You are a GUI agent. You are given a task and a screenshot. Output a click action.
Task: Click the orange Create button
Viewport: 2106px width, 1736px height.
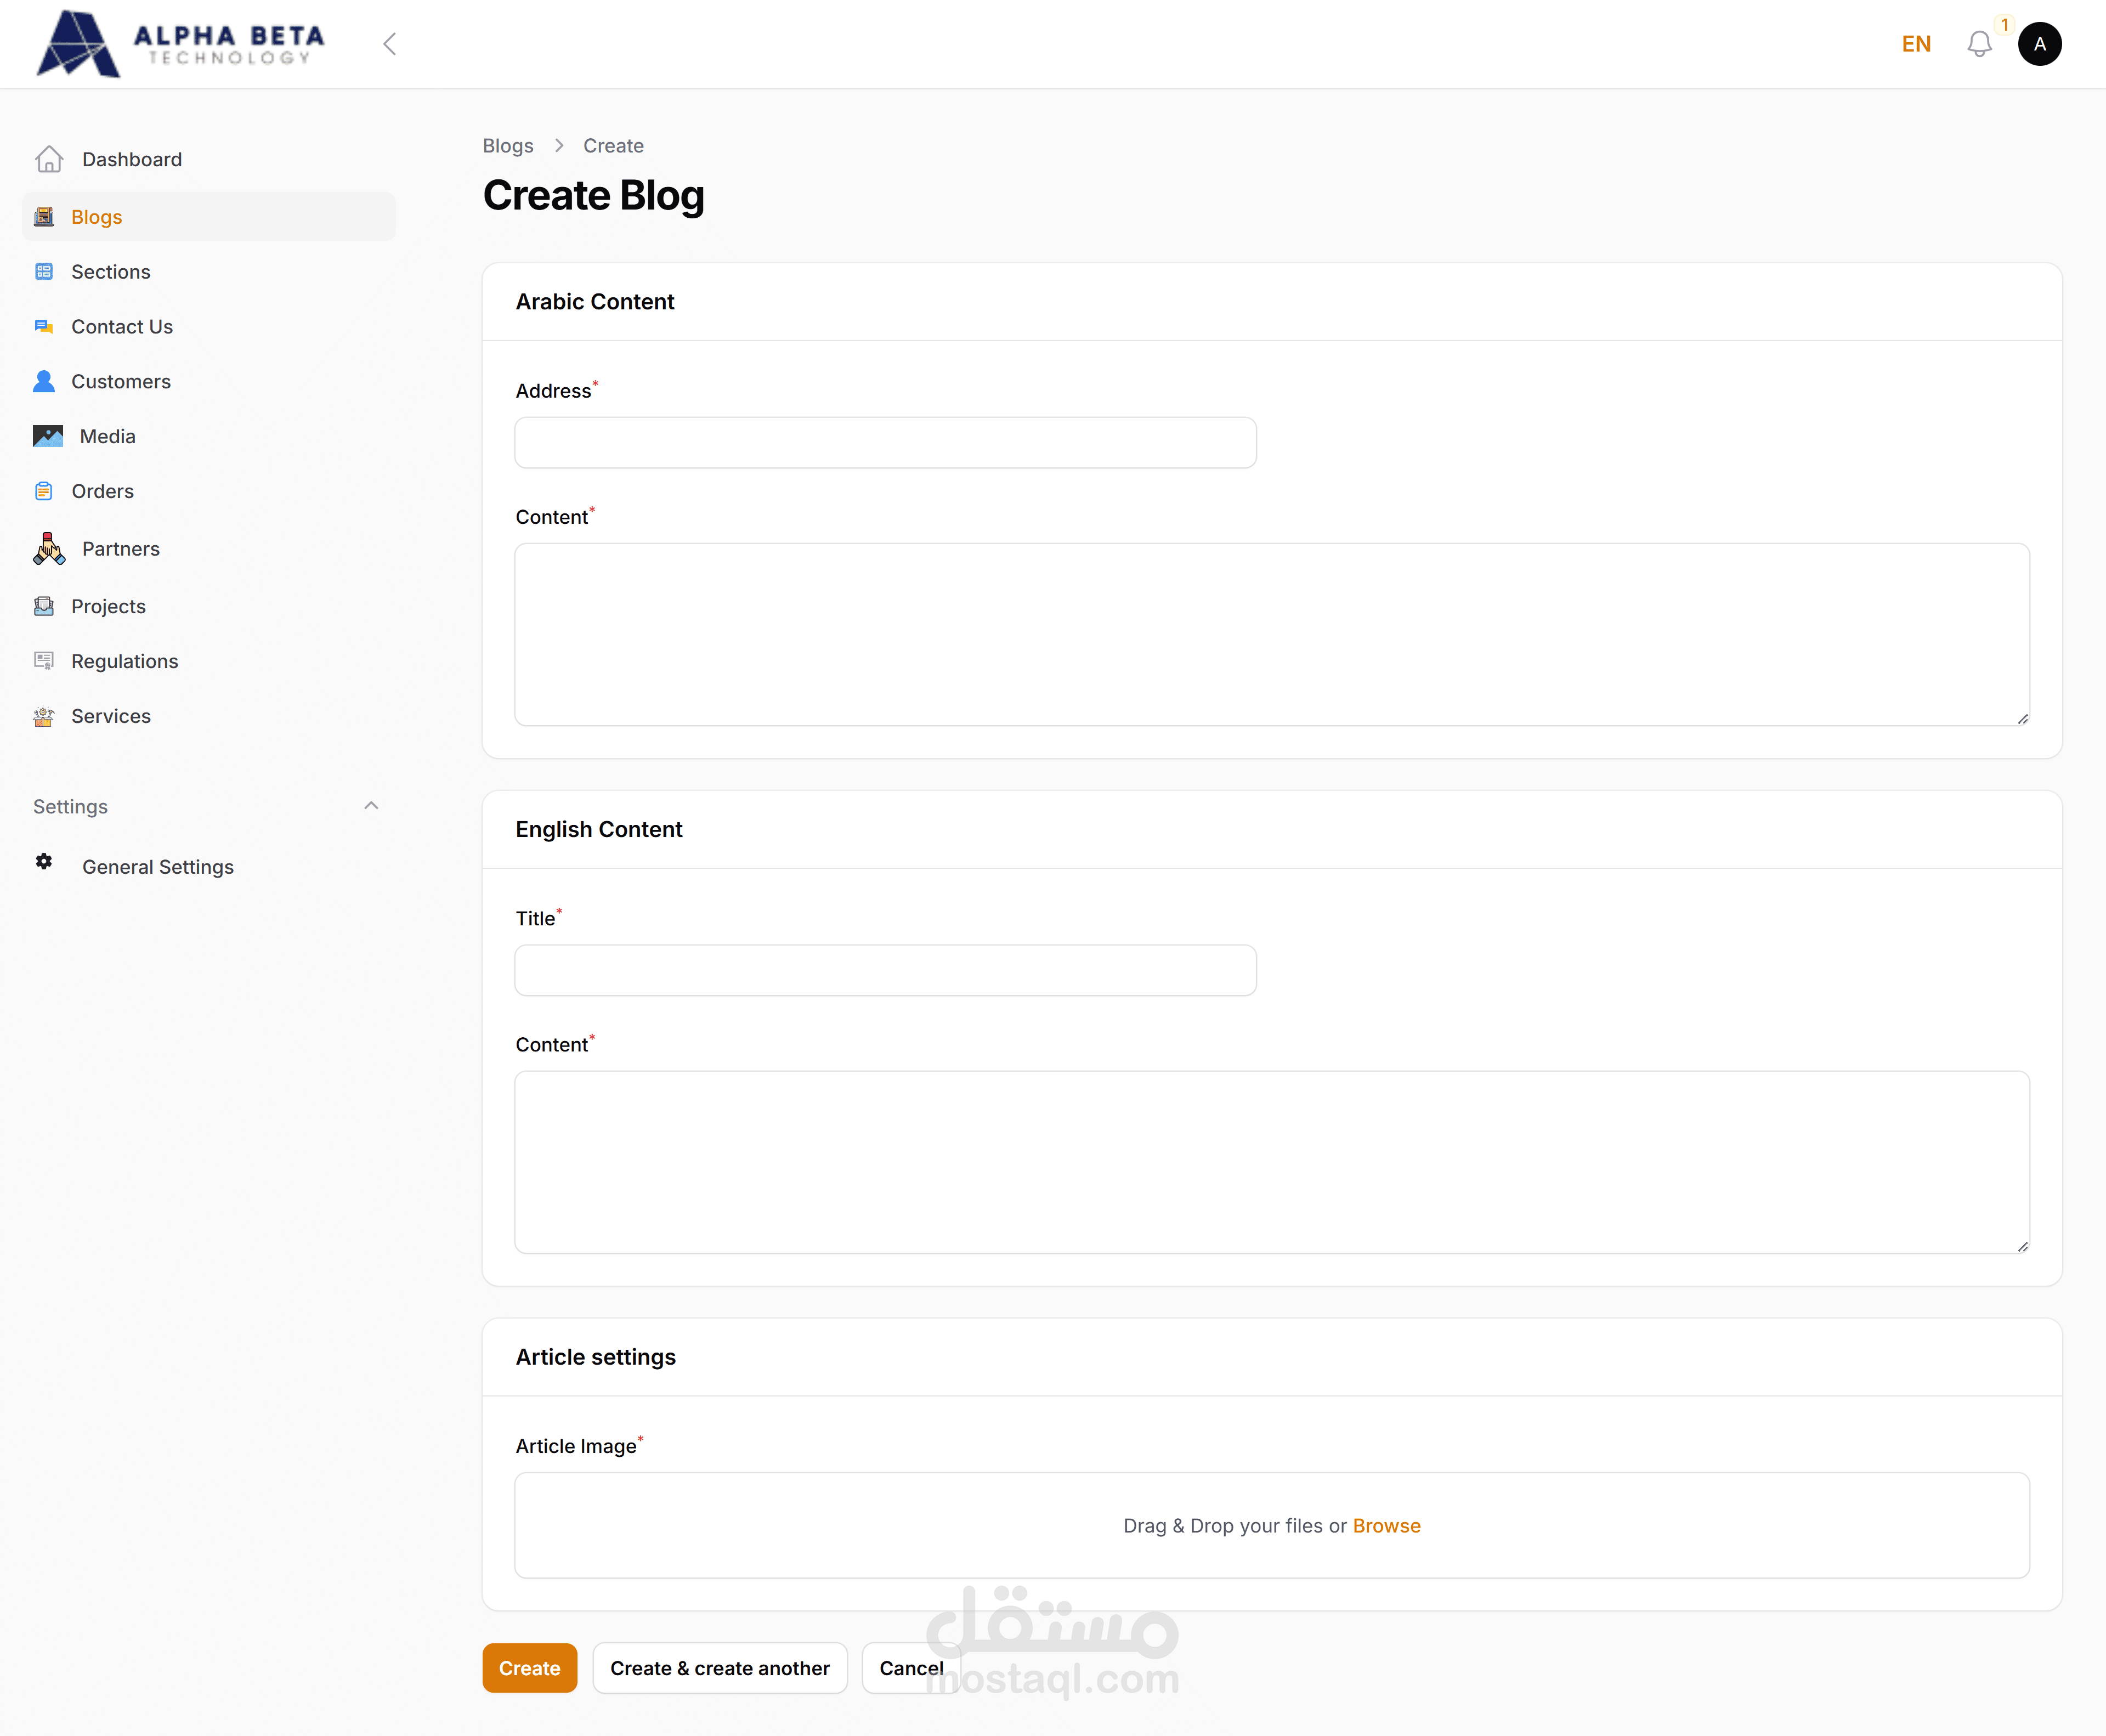click(530, 1668)
